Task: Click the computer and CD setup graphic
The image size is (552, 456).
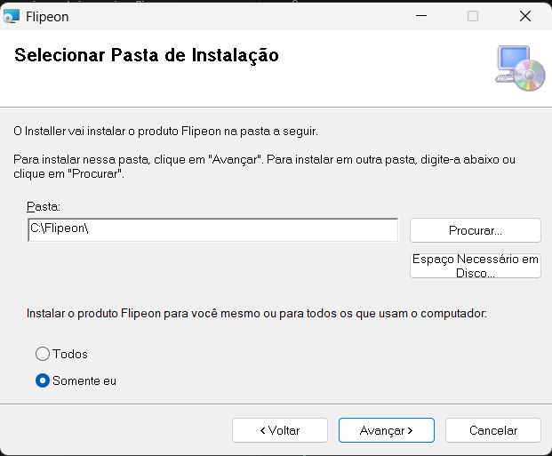Action: (520, 68)
